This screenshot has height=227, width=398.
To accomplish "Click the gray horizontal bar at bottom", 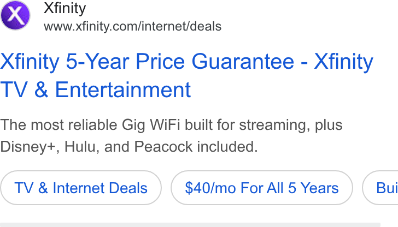I will (190, 225).
